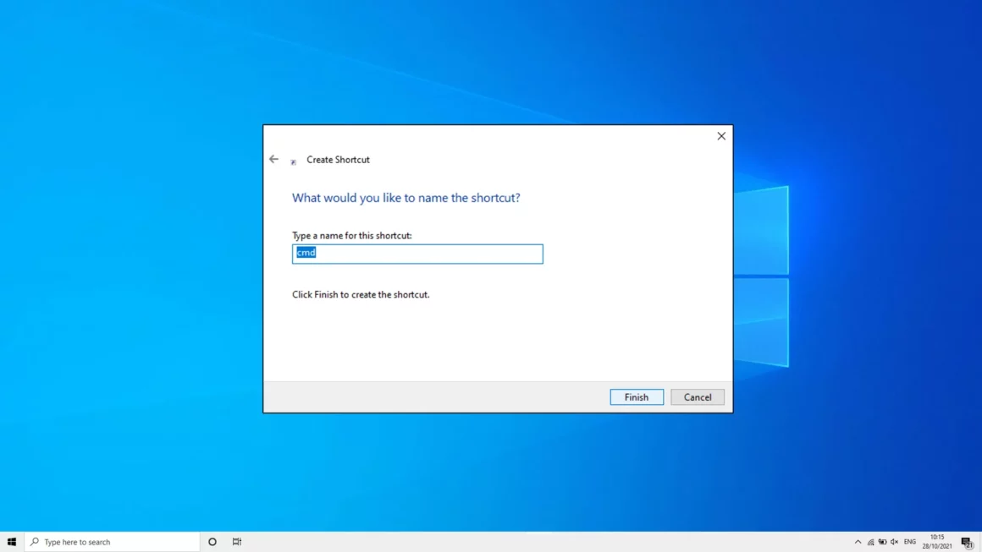Click Finish to create the shortcut
This screenshot has width=982, height=552.
click(637, 397)
